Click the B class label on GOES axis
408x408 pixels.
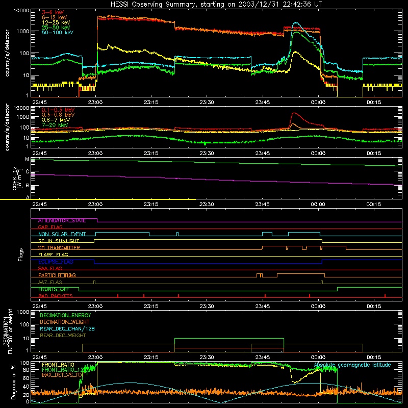(x=28, y=186)
